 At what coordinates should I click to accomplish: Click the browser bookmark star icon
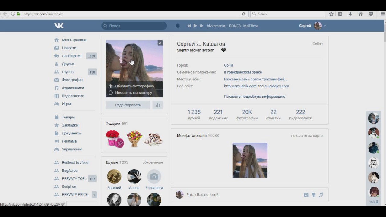[x=331, y=14]
